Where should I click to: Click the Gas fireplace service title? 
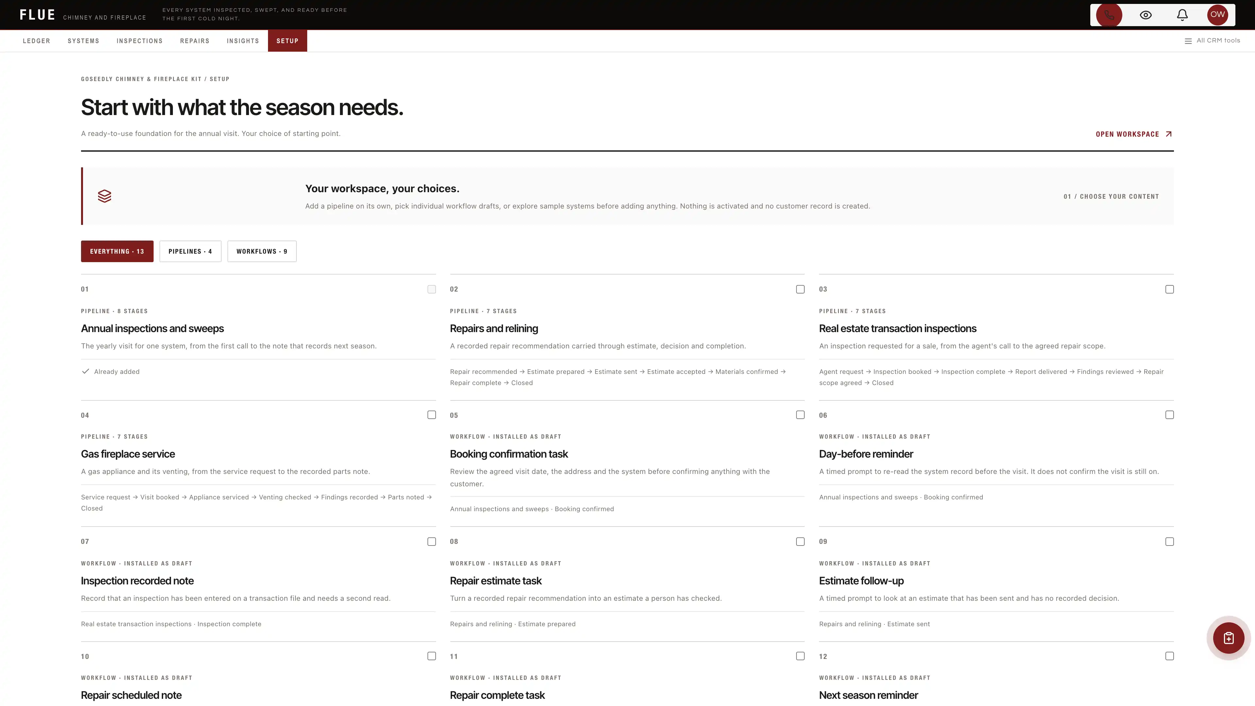128,454
